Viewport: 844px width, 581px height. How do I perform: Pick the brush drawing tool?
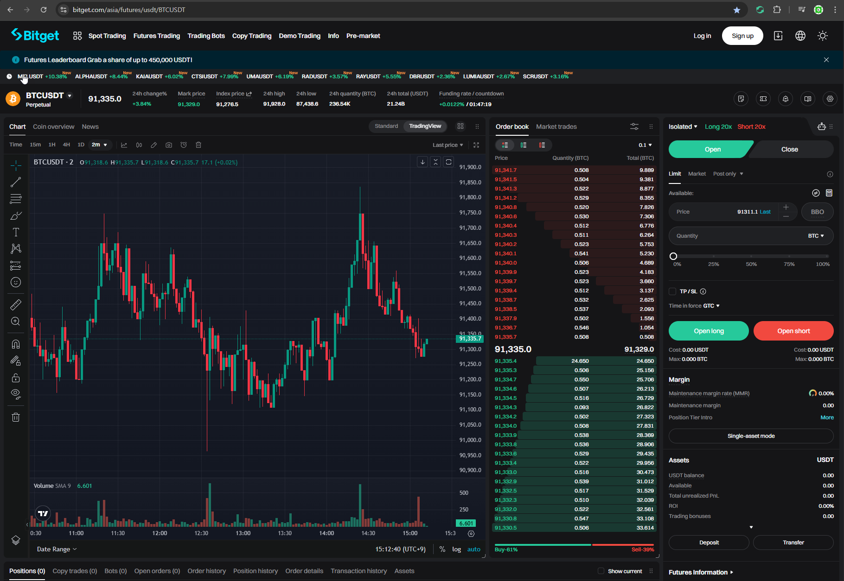[16, 215]
